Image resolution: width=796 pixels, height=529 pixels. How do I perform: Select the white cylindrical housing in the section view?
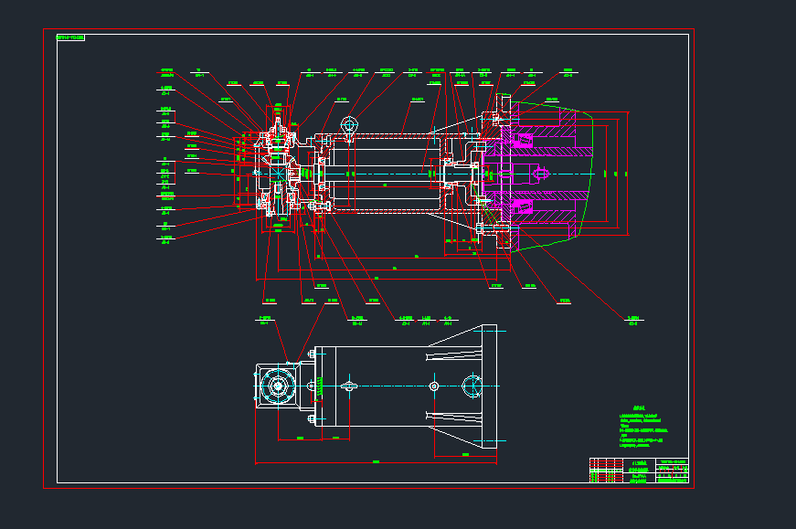click(379, 174)
